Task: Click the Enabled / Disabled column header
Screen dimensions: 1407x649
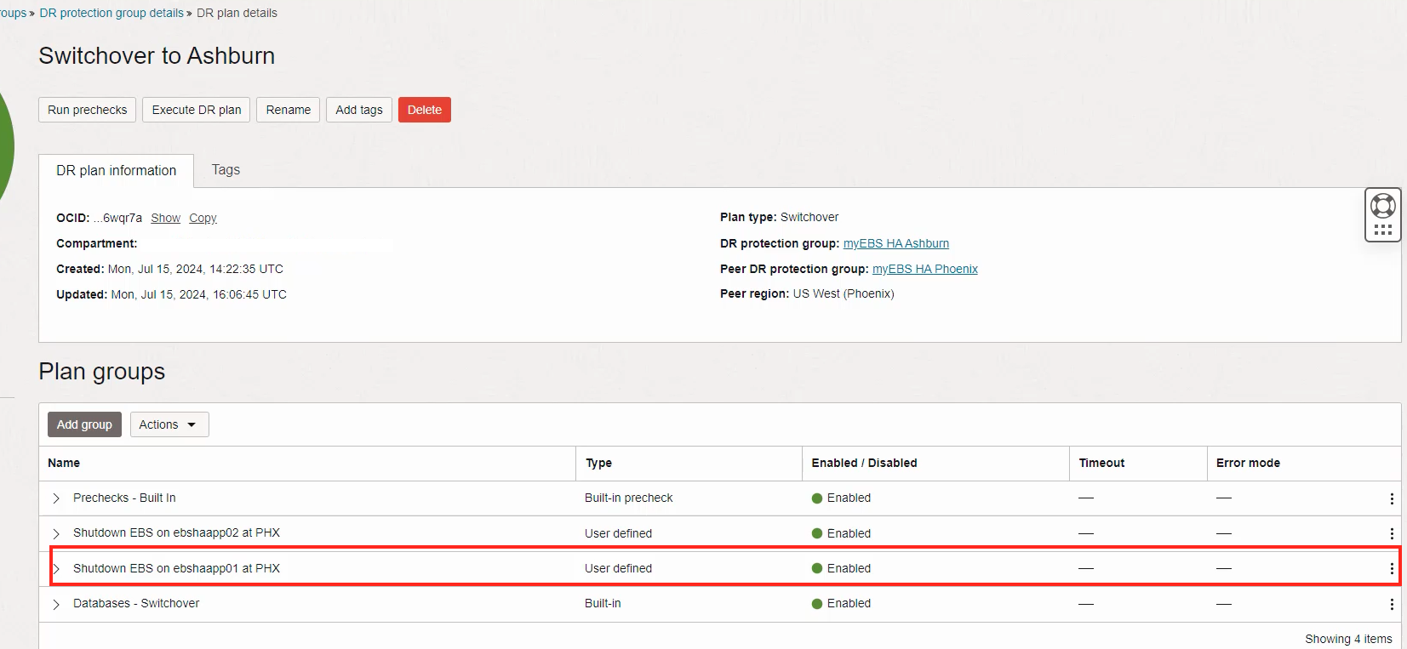Action: 864,463
